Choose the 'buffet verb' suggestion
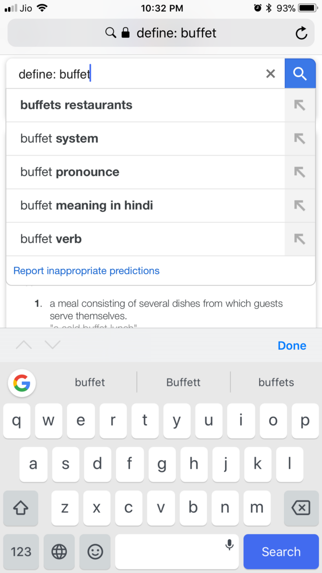Image resolution: width=322 pixels, height=573 pixels. 51,239
